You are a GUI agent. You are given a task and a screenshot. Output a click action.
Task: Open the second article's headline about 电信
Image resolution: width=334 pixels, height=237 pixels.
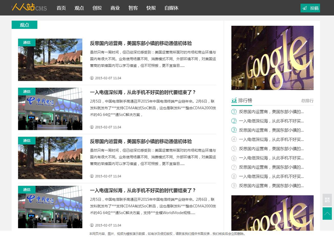(x=143, y=92)
